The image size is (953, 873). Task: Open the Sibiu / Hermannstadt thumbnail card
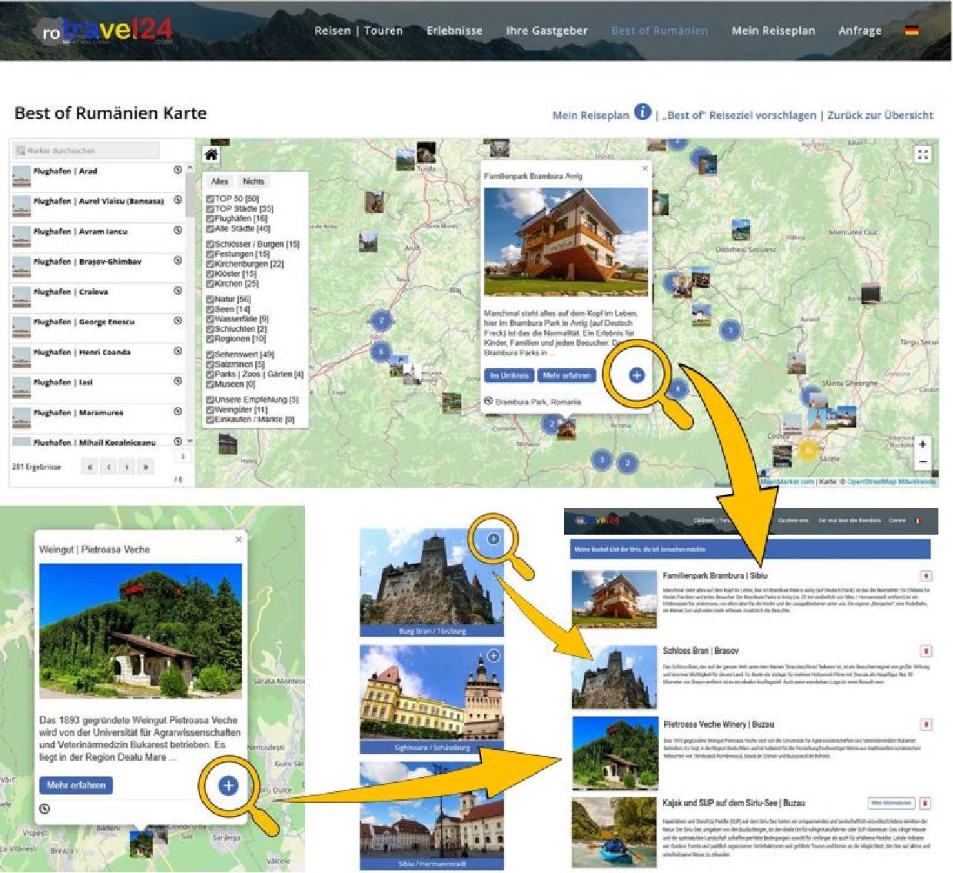click(432, 815)
